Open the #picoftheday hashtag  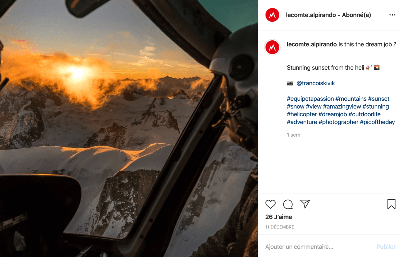(377, 122)
